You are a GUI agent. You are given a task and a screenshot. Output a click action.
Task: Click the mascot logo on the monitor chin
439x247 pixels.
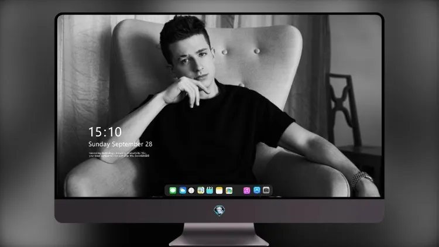pyautogui.click(x=220, y=211)
